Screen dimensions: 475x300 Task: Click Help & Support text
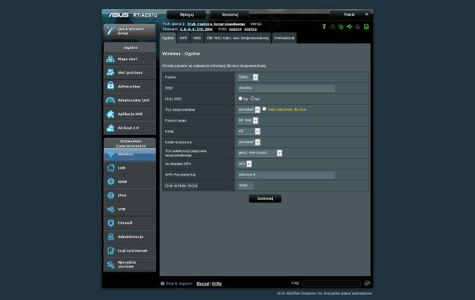(x=179, y=283)
